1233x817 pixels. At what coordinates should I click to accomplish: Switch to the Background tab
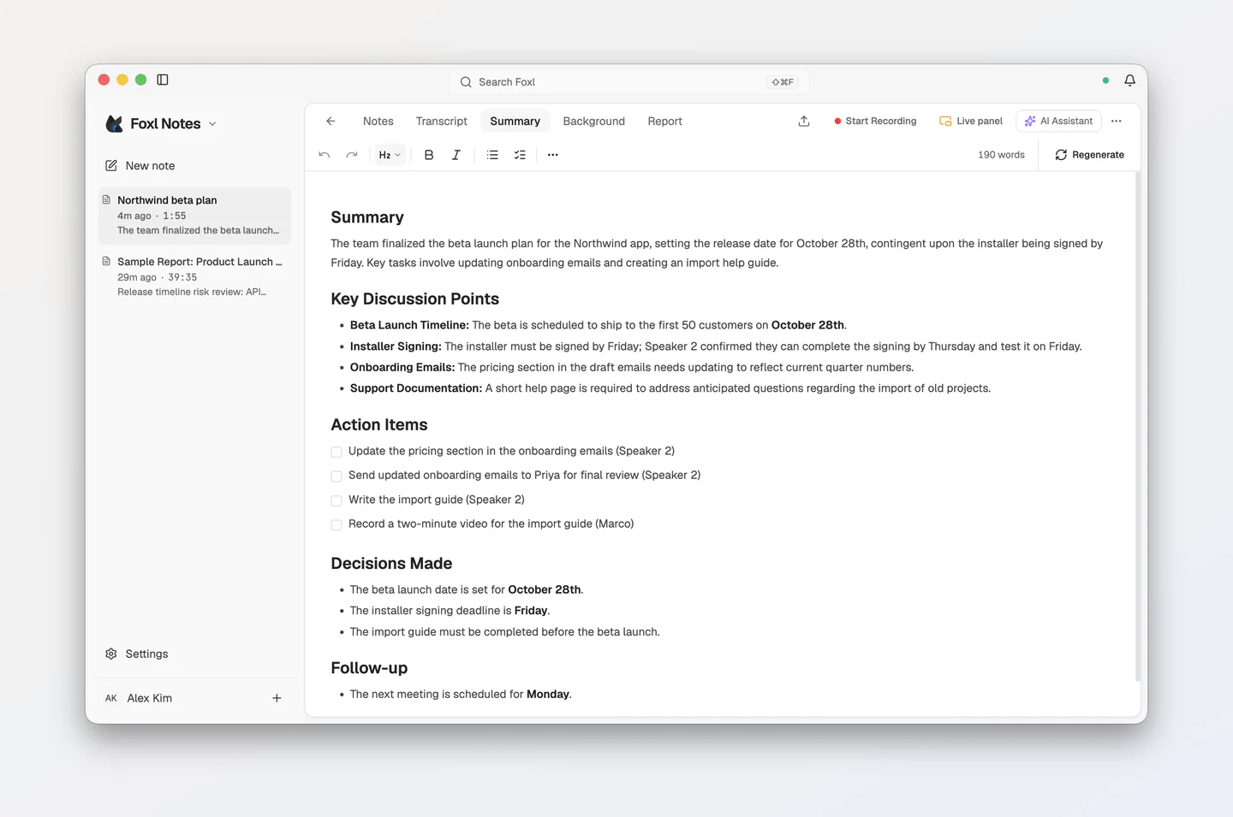[x=594, y=121]
